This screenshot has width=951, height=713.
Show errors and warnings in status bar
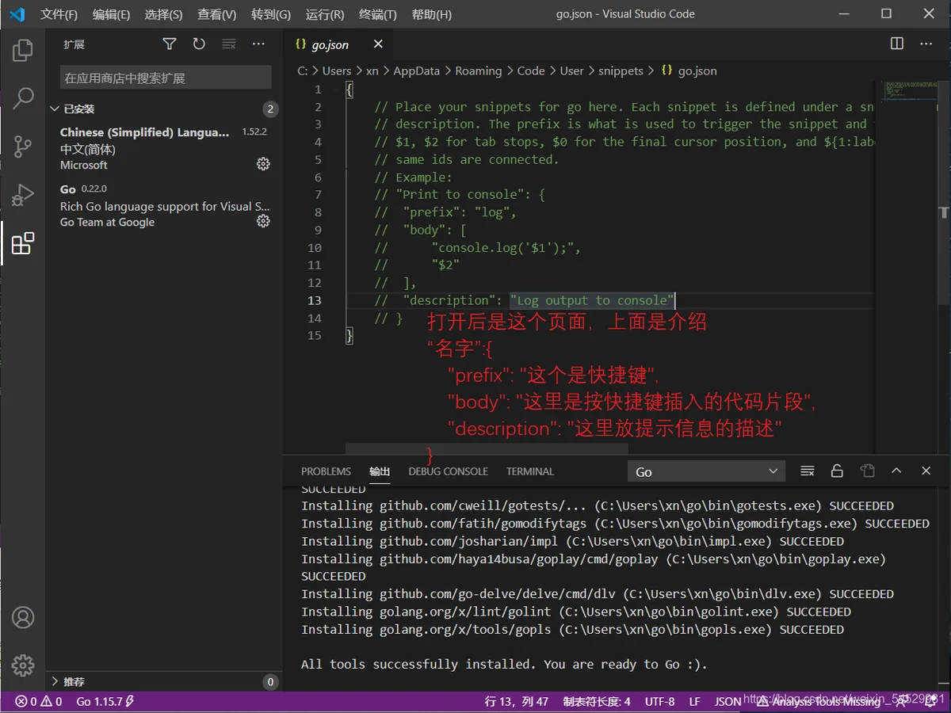39,701
